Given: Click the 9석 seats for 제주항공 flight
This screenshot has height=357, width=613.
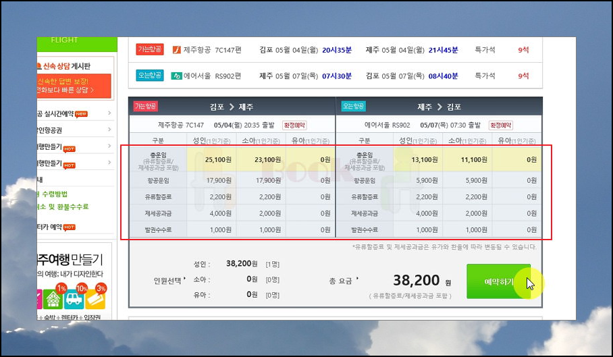Looking at the screenshot, I should [523, 50].
